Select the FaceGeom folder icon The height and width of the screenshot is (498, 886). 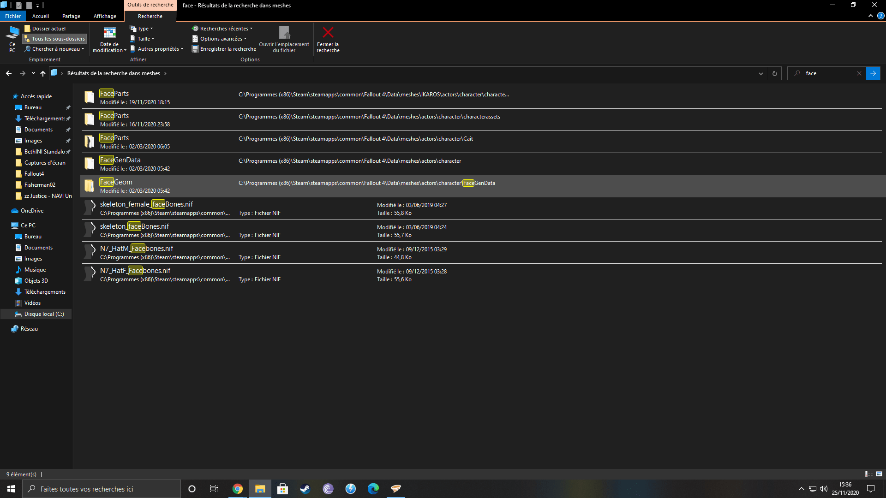point(90,186)
